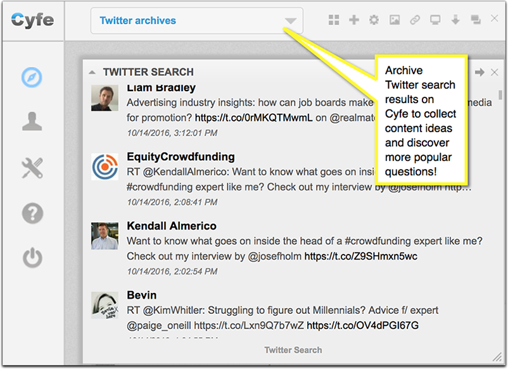Viewport: 508px width, 369px height.
Task: Click timestamp 10/14/2016, 3:12:01 PM
Action: point(172,133)
